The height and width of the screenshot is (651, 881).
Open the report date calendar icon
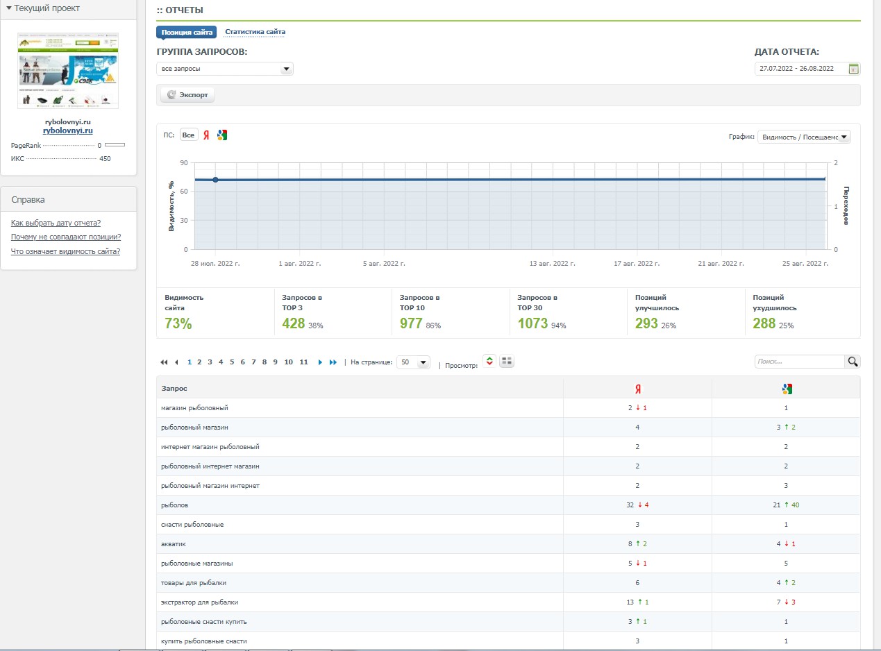click(854, 69)
